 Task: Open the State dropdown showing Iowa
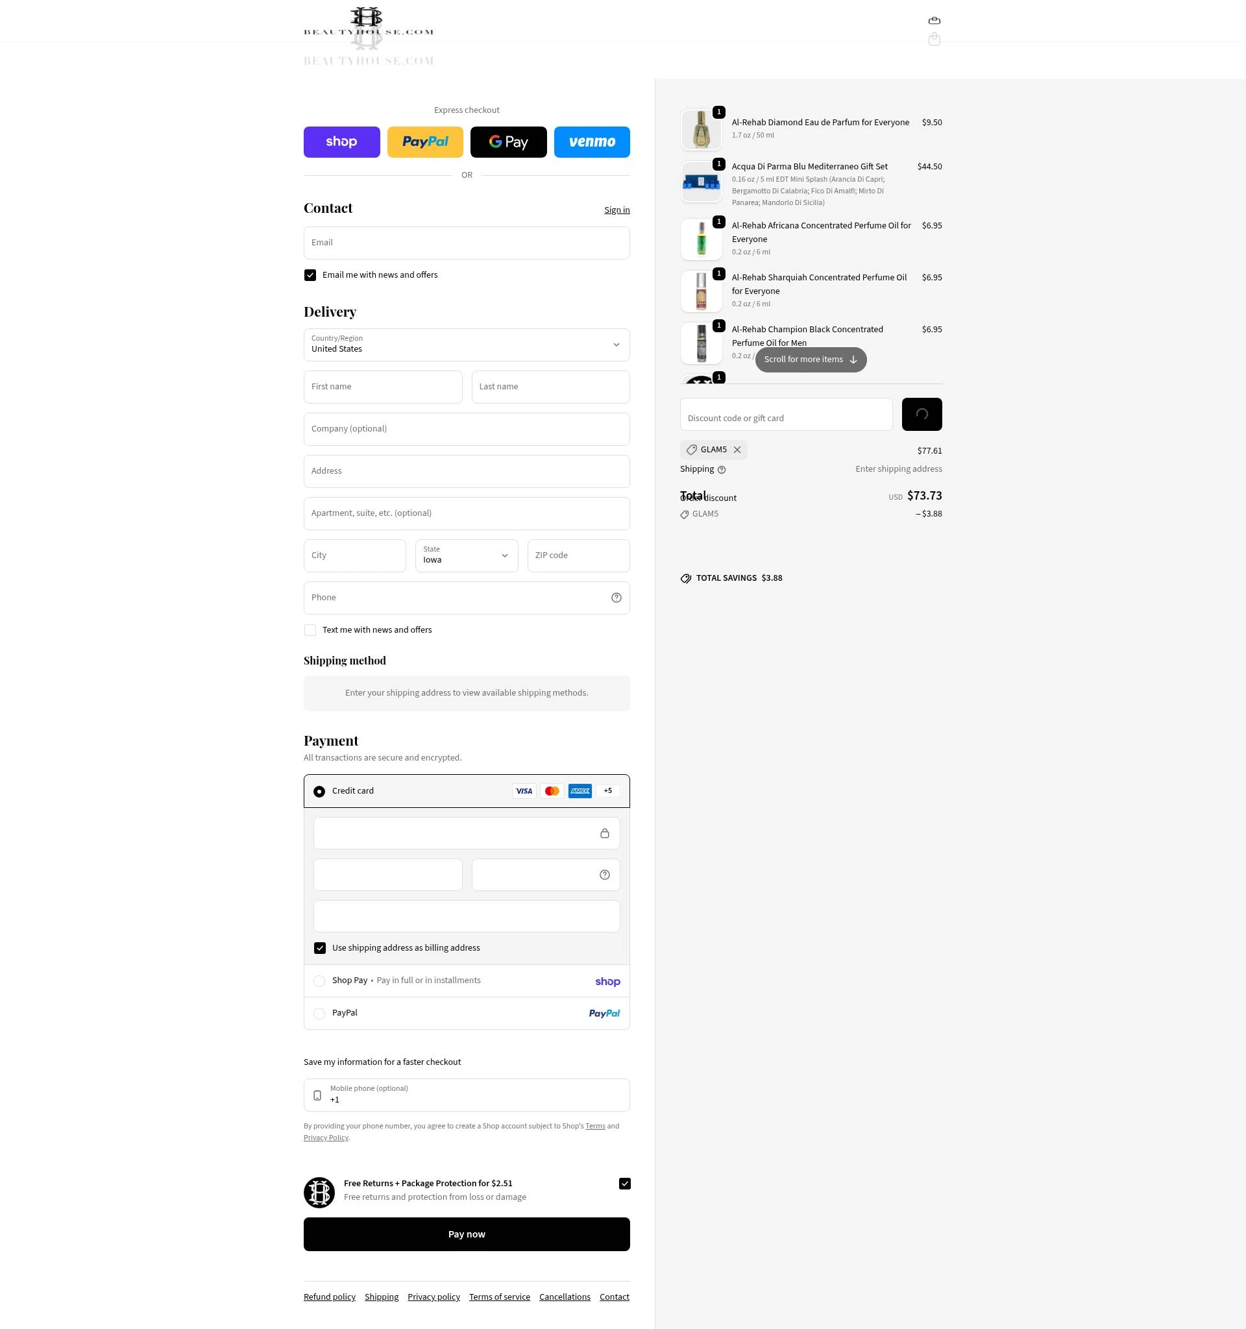[x=467, y=556]
